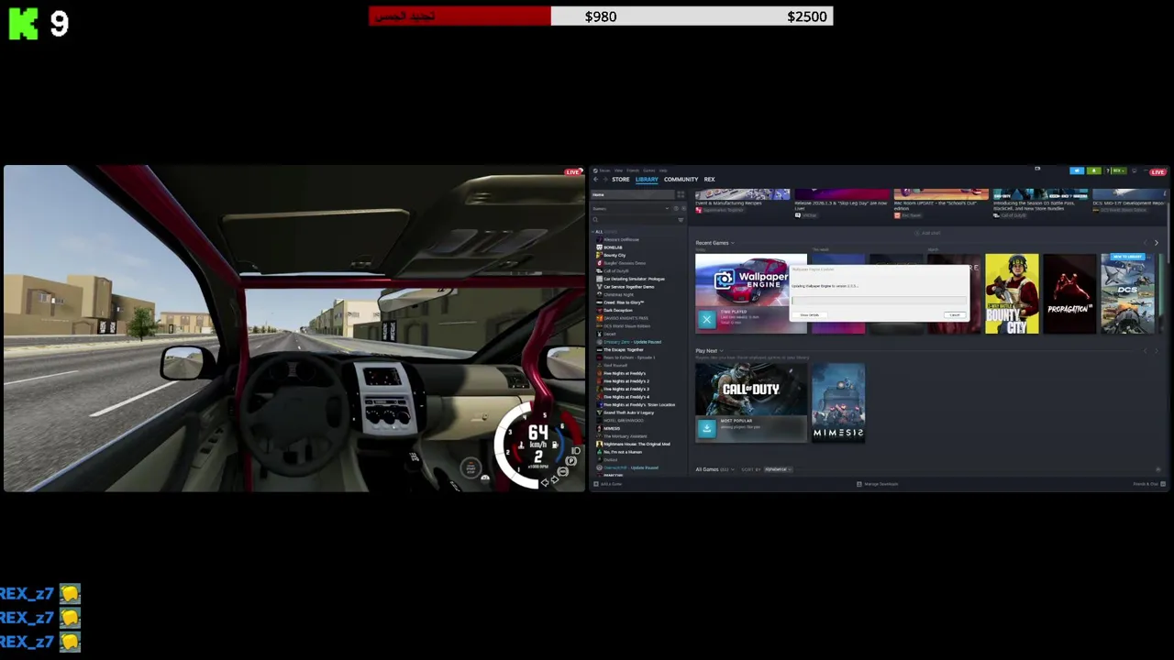This screenshot has height=660, width=1174.
Task: Click the Bounty City list icon
Action: click(599, 255)
